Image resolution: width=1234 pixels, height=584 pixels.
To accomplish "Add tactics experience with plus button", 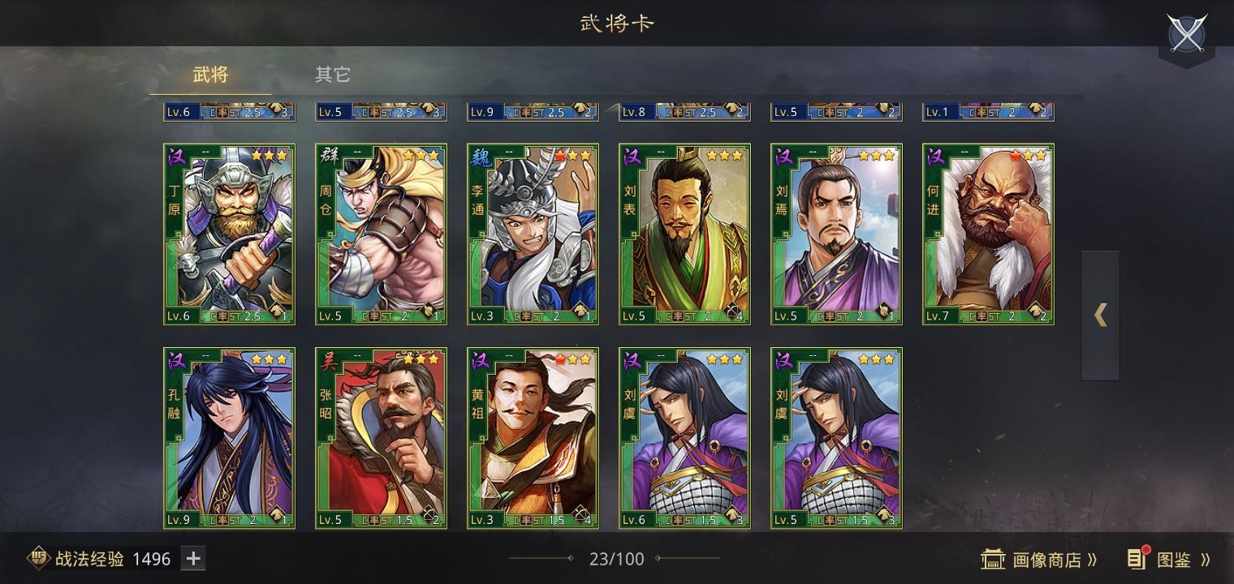I will pos(193,558).
